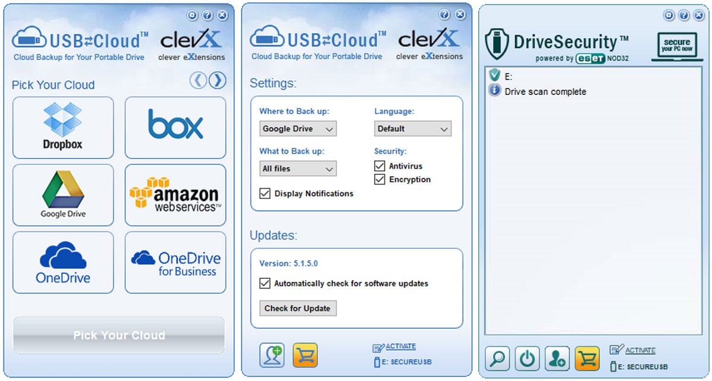Open the Where to Back up dropdown
Screen dimensions: 712x381
(298, 129)
